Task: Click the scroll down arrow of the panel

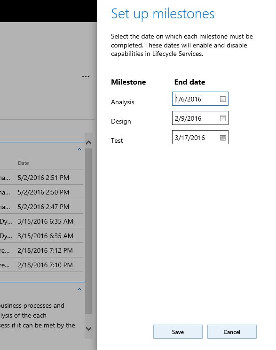Action: [88, 328]
